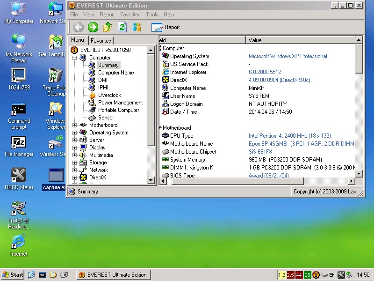The height and width of the screenshot is (281, 374).
Task: Click the Value column header
Action: 300,40
